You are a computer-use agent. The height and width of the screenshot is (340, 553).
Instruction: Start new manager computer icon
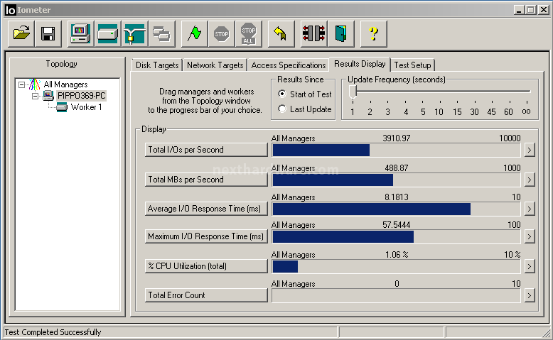coord(81,34)
